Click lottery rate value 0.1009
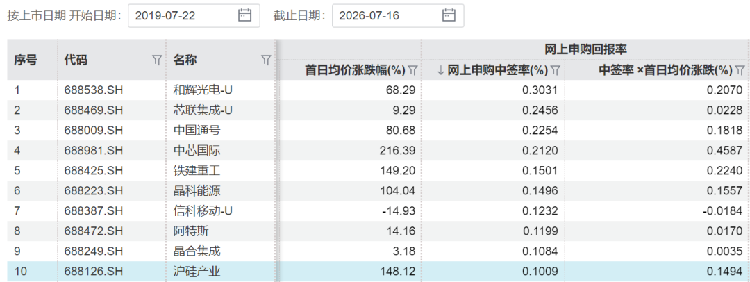This screenshot has width=750, height=282. (542, 272)
